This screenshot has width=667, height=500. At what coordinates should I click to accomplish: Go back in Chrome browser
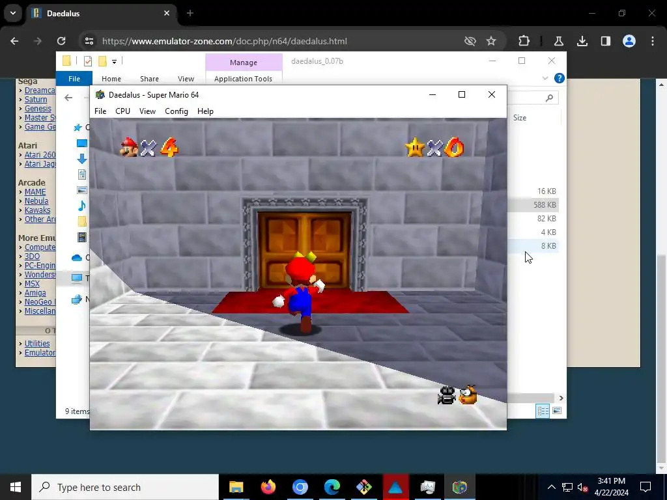point(14,41)
